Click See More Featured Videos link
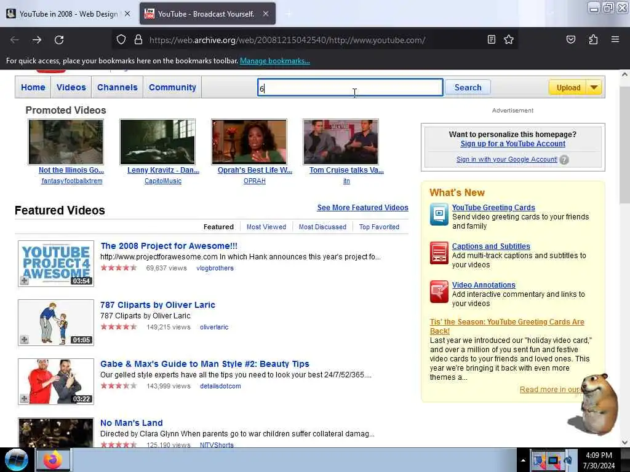This screenshot has height=472, width=630. [362, 208]
